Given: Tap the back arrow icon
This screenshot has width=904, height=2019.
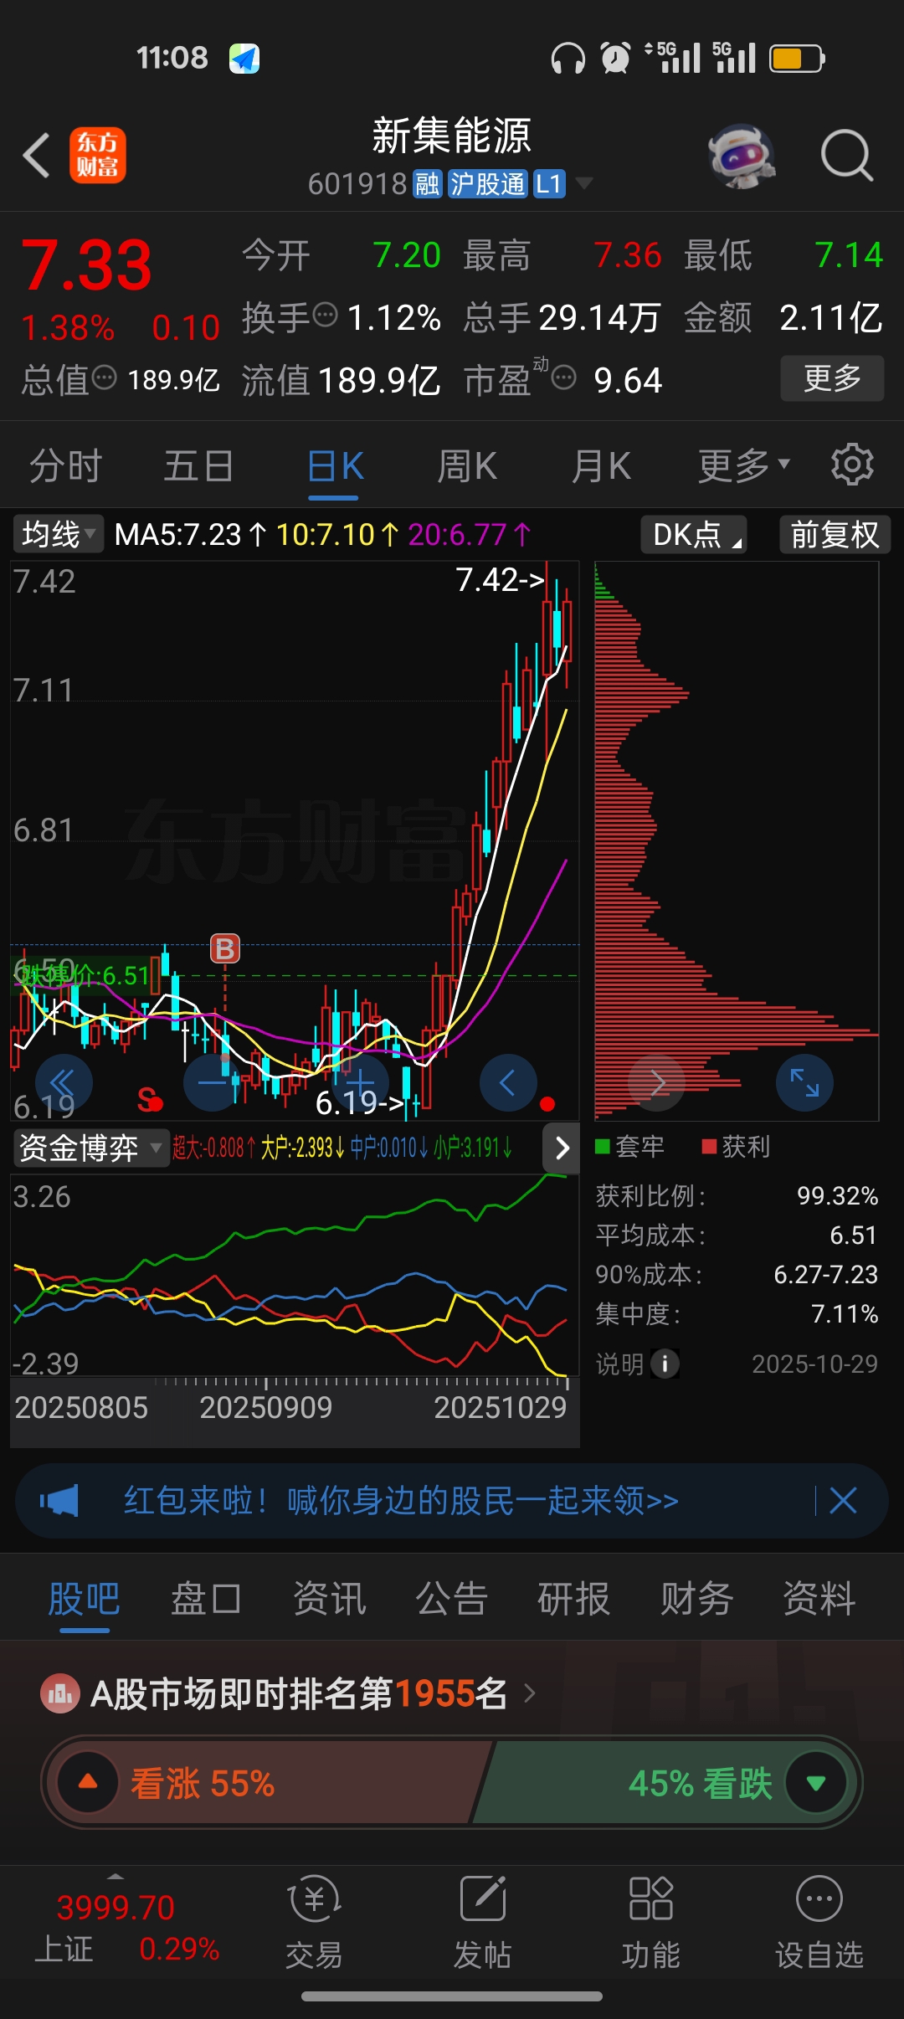Looking at the screenshot, I should tap(37, 156).
